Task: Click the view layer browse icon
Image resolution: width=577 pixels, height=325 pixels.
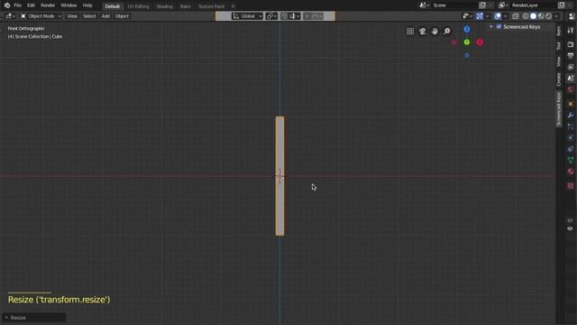Action: click(503, 5)
